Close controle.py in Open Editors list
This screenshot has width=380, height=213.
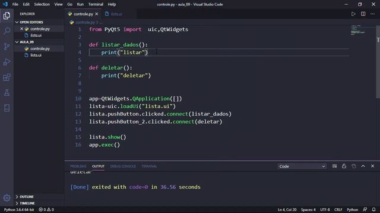[x=21, y=29]
